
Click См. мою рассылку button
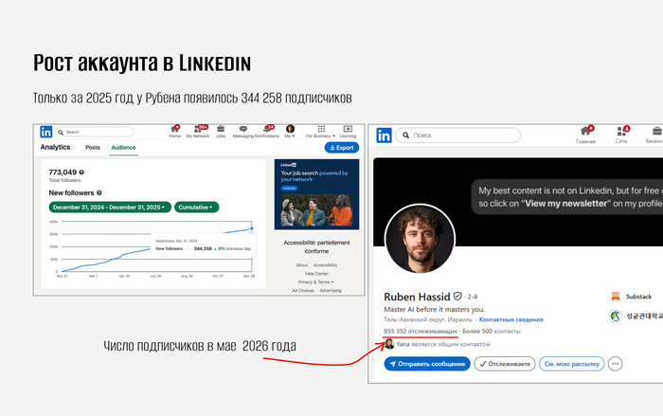[572, 364]
